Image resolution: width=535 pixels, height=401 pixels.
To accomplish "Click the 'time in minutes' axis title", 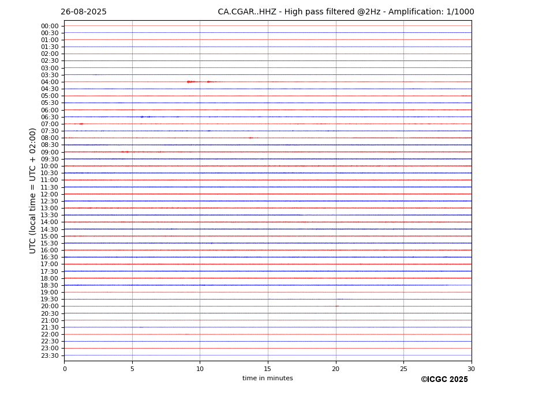I will pos(268,378).
